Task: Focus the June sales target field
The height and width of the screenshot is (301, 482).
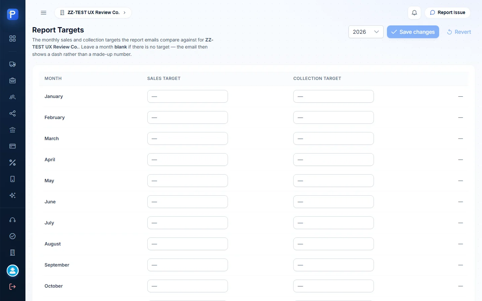Action: (x=187, y=202)
